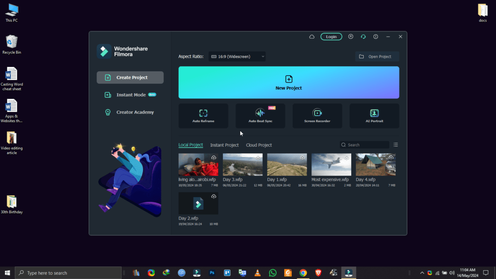This screenshot has height=279, width=496.
Task: Open Google Chrome from the taskbar
Action: tap(303, 273)
